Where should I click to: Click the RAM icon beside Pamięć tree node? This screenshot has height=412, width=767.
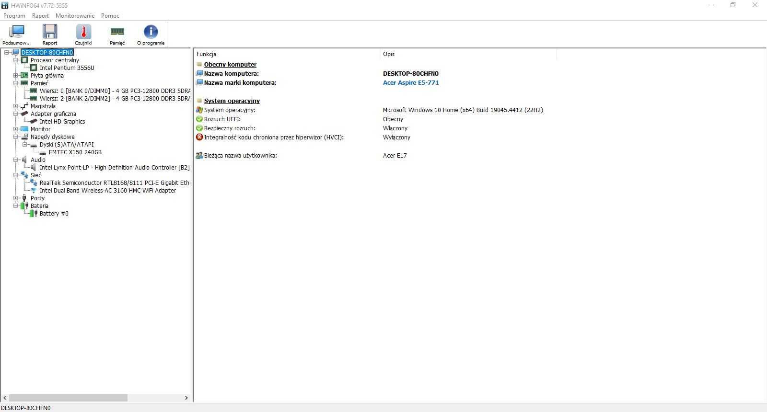point(24,83)
